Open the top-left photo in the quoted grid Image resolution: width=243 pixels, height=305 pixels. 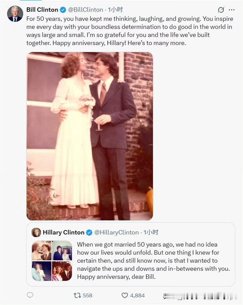pyautogui.click(x=42, y=250)
